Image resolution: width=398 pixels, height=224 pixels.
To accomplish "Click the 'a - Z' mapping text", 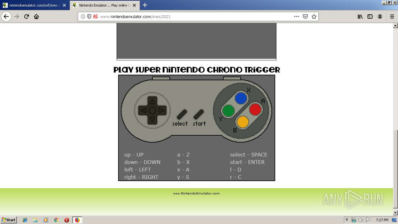I will [183, 155].
